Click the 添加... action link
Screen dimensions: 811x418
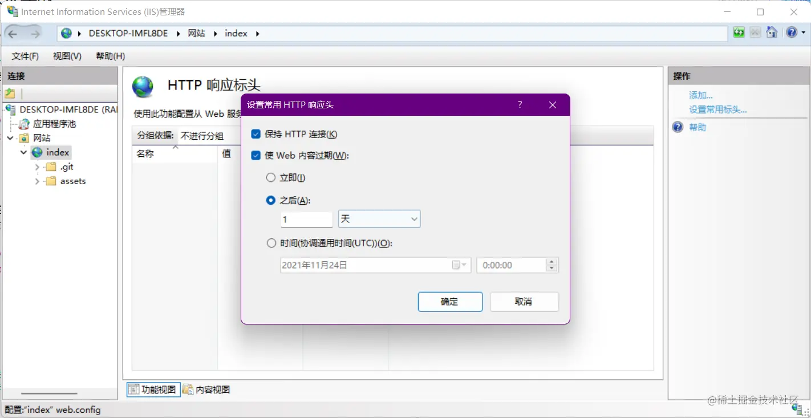click(x=701, y=95)
